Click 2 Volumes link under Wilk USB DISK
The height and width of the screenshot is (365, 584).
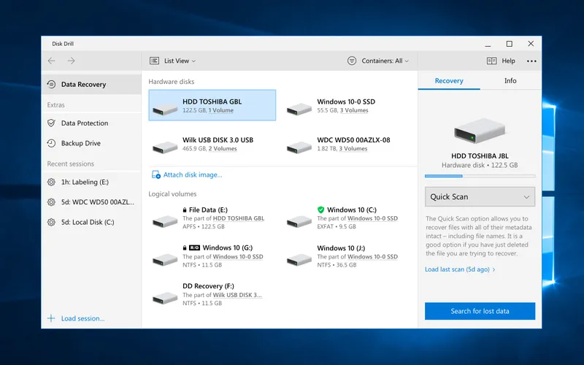tap(223, 149)
